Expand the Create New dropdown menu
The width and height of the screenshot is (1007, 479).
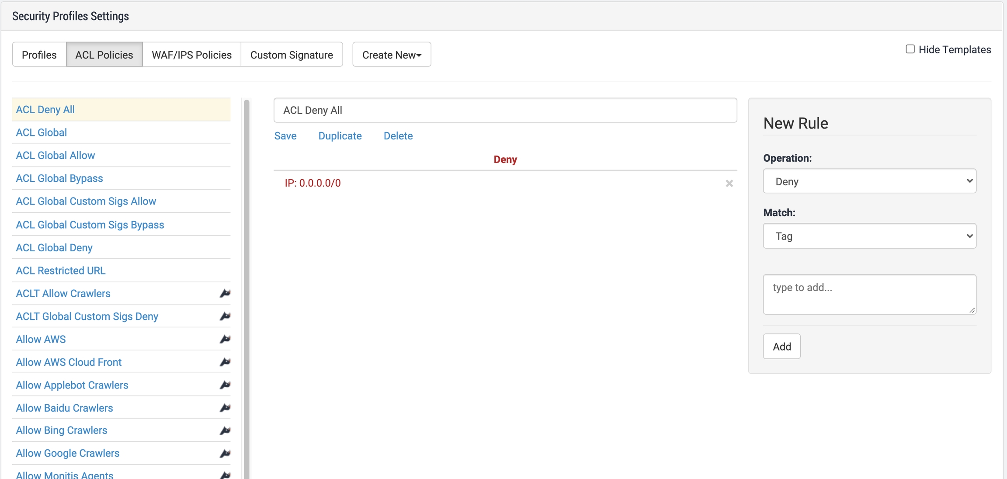click(x=392, y=55)
